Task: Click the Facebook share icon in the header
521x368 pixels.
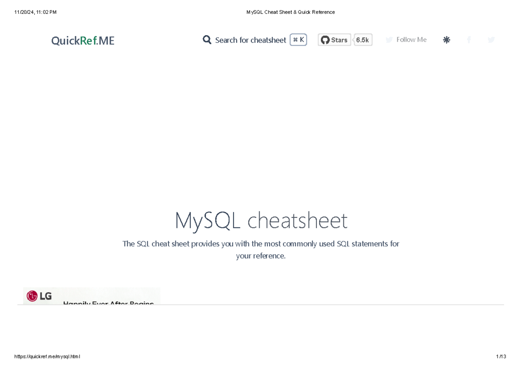Action: pyautogui.click(x=469, y=39)
